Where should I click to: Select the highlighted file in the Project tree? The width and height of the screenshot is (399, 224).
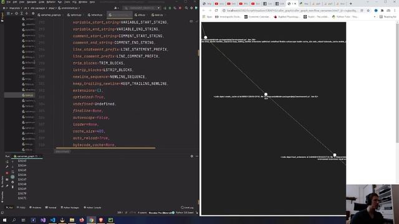19,95
